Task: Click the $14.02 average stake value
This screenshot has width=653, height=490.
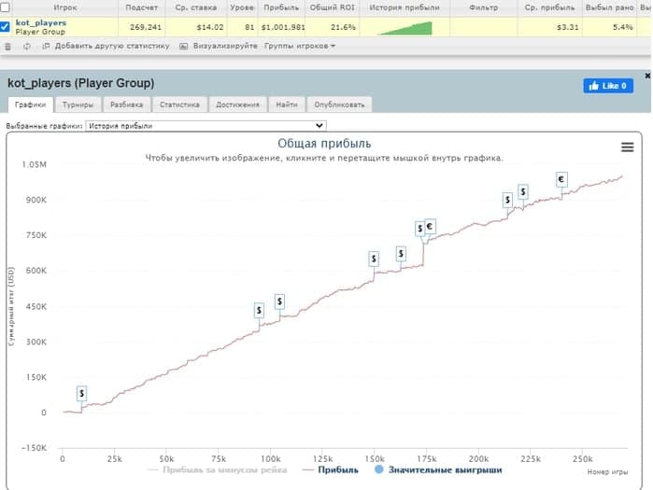Action: tap(210, 27)
